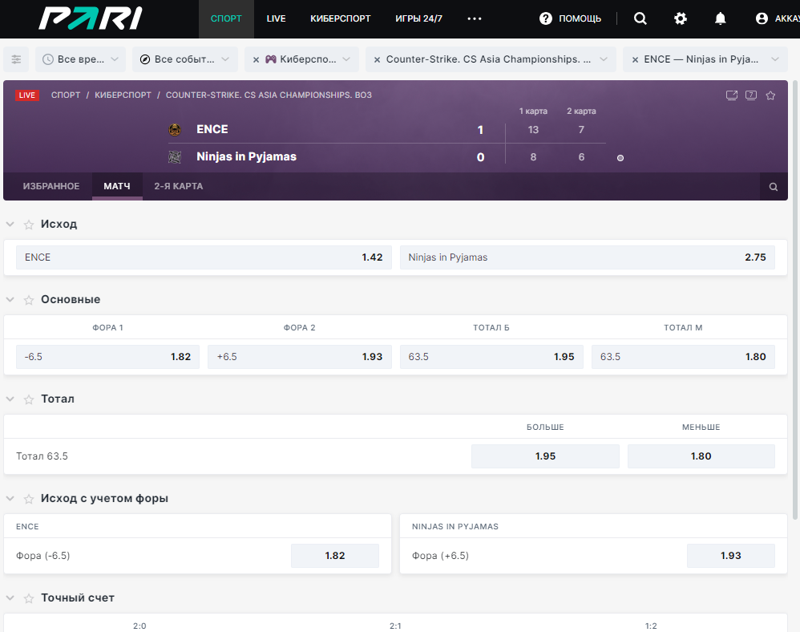Open the filter sliders icon
Viewport: 800px width, 632px height.
[x=16, y=59]
